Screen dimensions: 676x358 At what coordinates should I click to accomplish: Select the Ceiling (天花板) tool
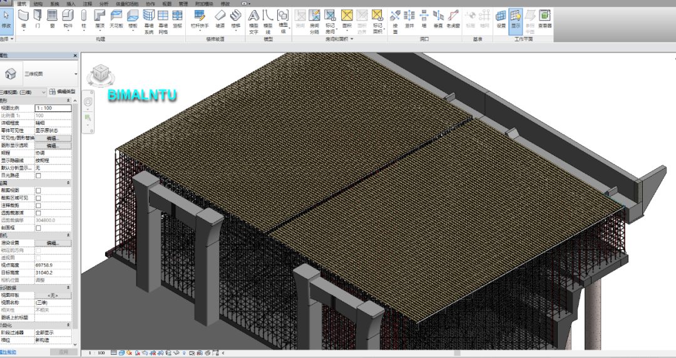pyautogui.click(x=116, y=20)
